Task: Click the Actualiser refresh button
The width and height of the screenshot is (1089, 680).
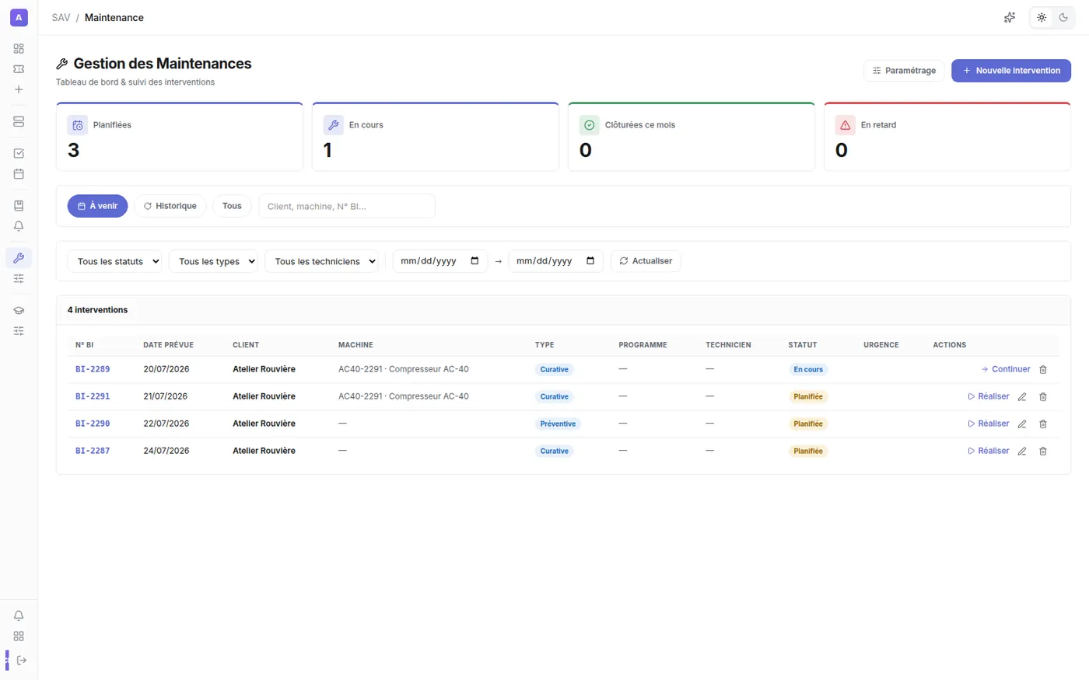Action: (646, 261)
